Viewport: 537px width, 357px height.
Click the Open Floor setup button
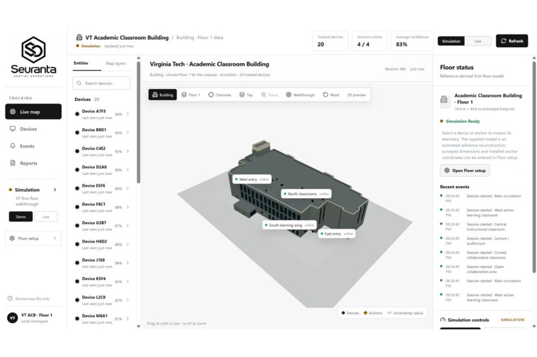pos(465,170)
